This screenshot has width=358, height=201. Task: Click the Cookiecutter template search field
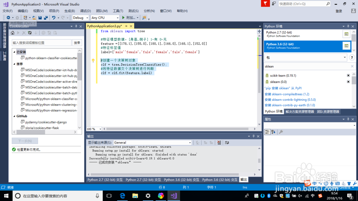42,43
